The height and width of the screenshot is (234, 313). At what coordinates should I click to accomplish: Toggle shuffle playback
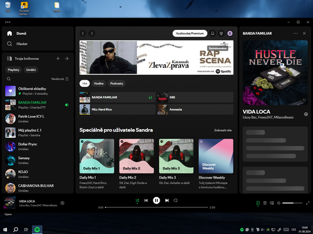137,200
